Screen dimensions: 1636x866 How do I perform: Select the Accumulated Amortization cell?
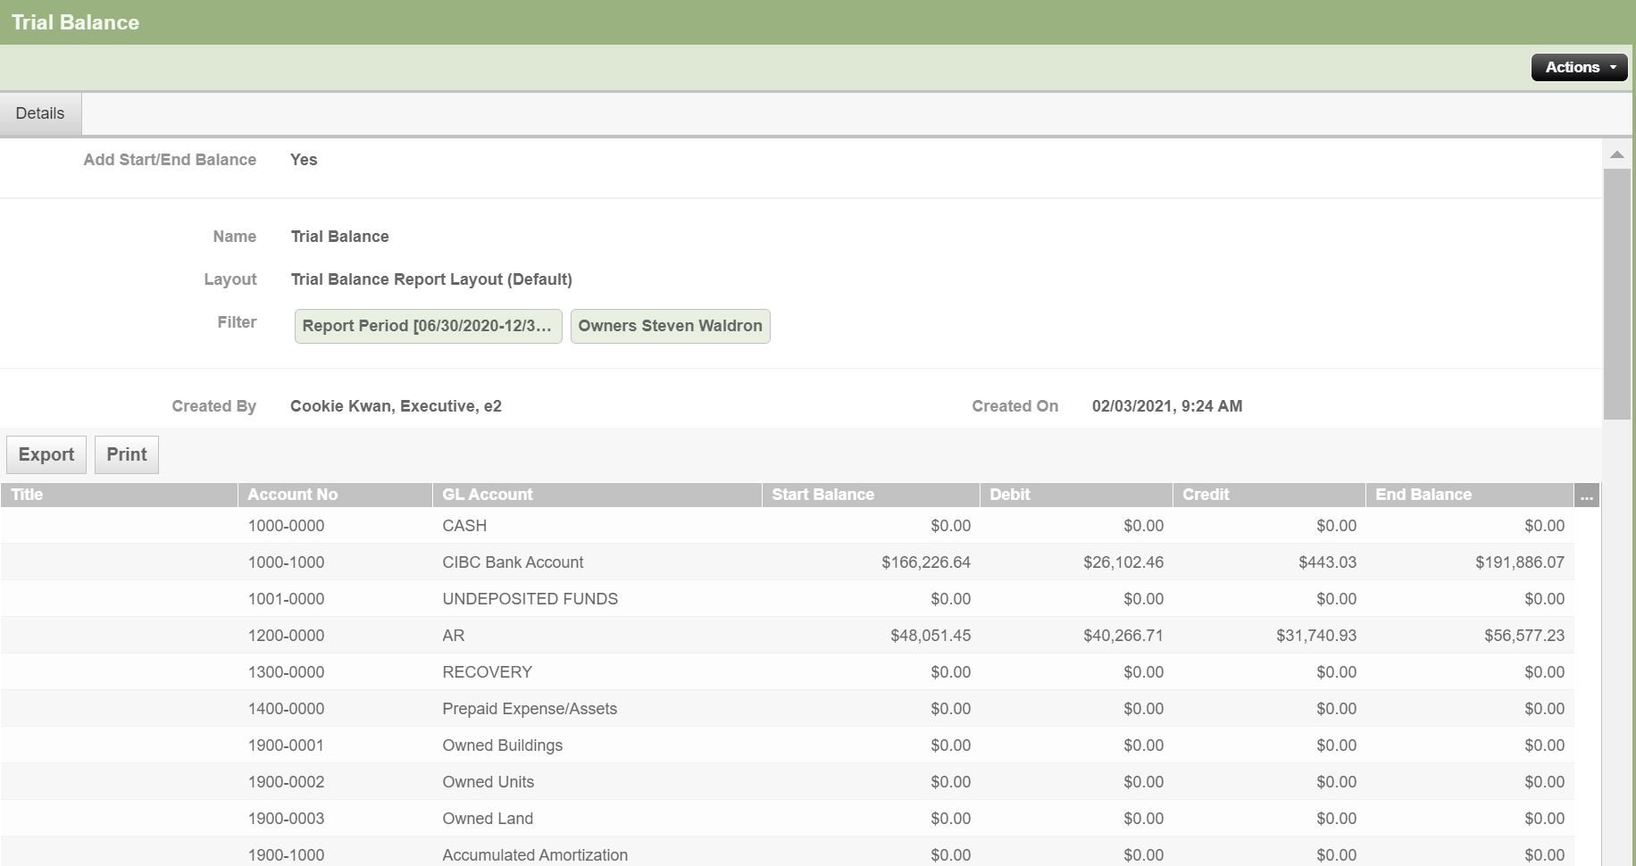click(x=535, y=855)
